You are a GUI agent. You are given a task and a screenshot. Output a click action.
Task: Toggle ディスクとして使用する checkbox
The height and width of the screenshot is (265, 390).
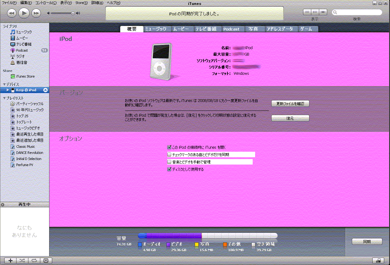tap(169, 169)
